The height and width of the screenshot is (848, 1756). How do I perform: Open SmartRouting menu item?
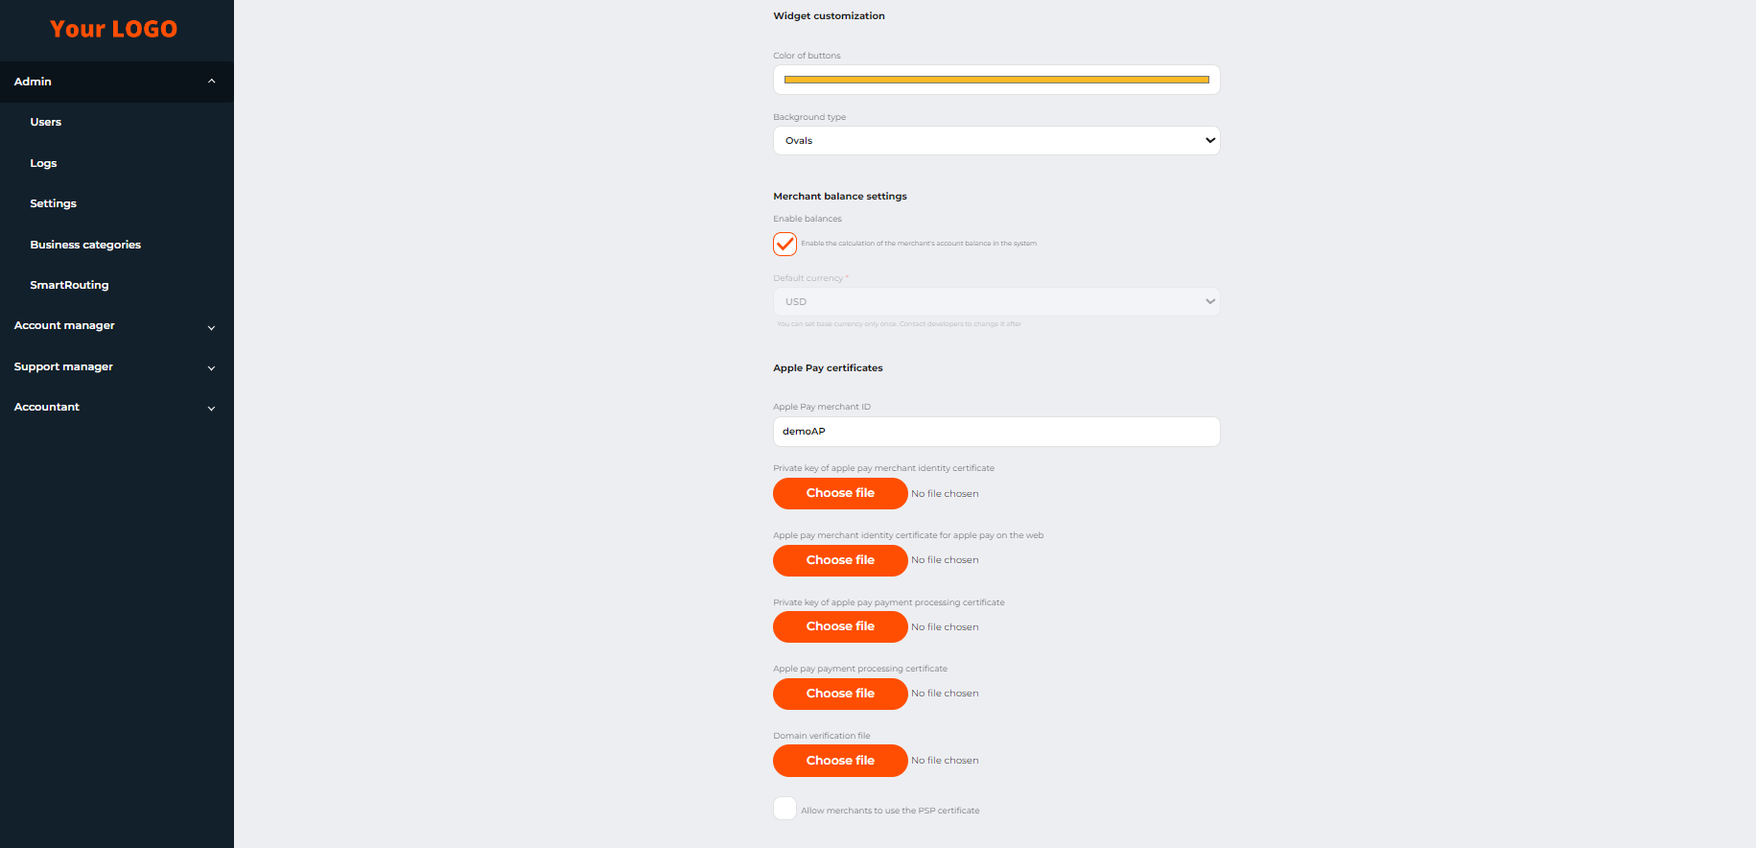pyautogui.click(x=69, y=285)
